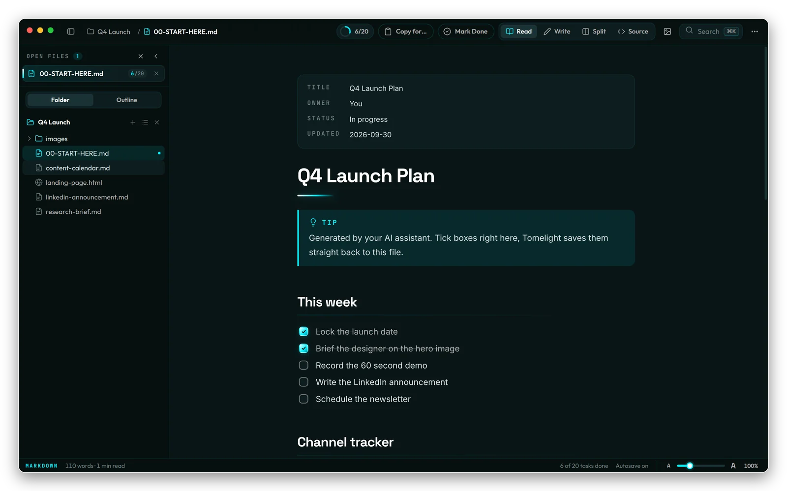The image size is (787, 491).
Task: Close the Q4 Launch folder
Action: [x=157, y=122]
